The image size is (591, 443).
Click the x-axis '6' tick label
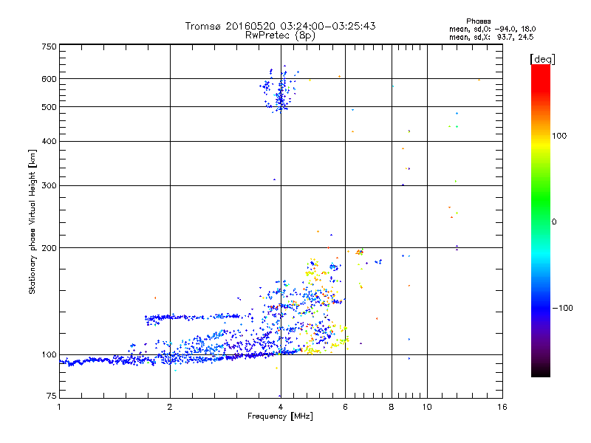tap(345, 407)
